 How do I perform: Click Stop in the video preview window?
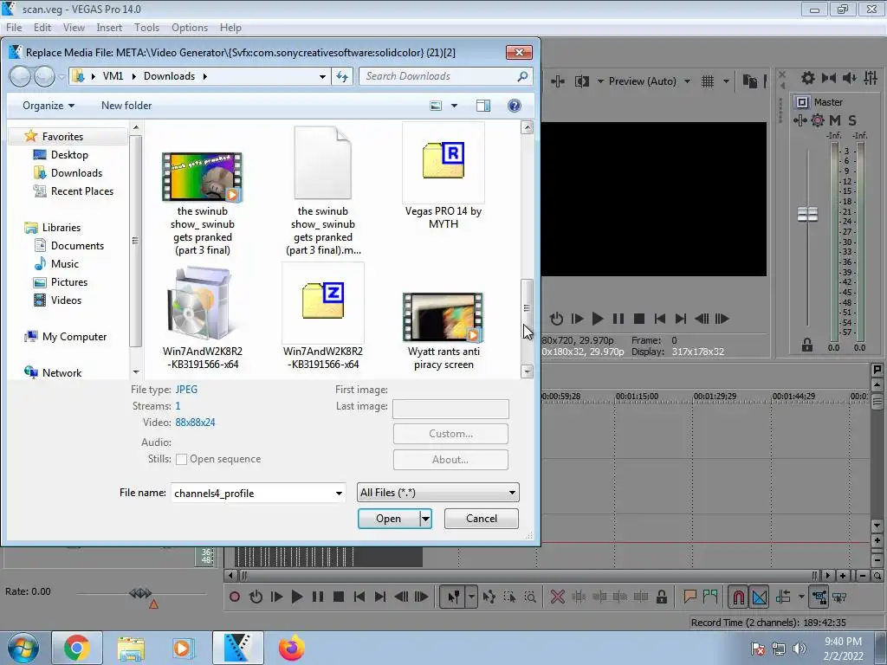[639, 319]
